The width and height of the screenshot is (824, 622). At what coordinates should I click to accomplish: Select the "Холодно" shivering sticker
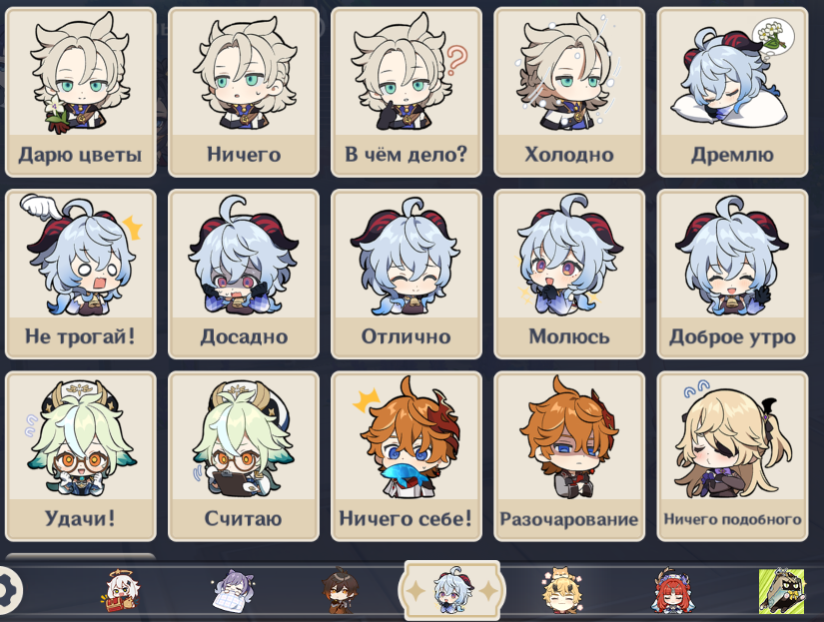coord(569,92)
